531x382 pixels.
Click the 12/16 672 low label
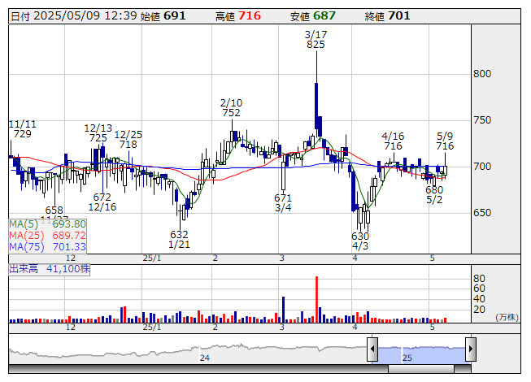pos(102,202)
